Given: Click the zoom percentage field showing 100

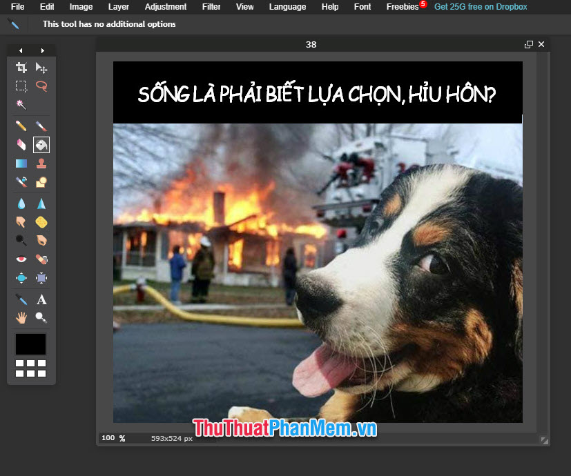Looking at the screenshot, I should point(108,438).
